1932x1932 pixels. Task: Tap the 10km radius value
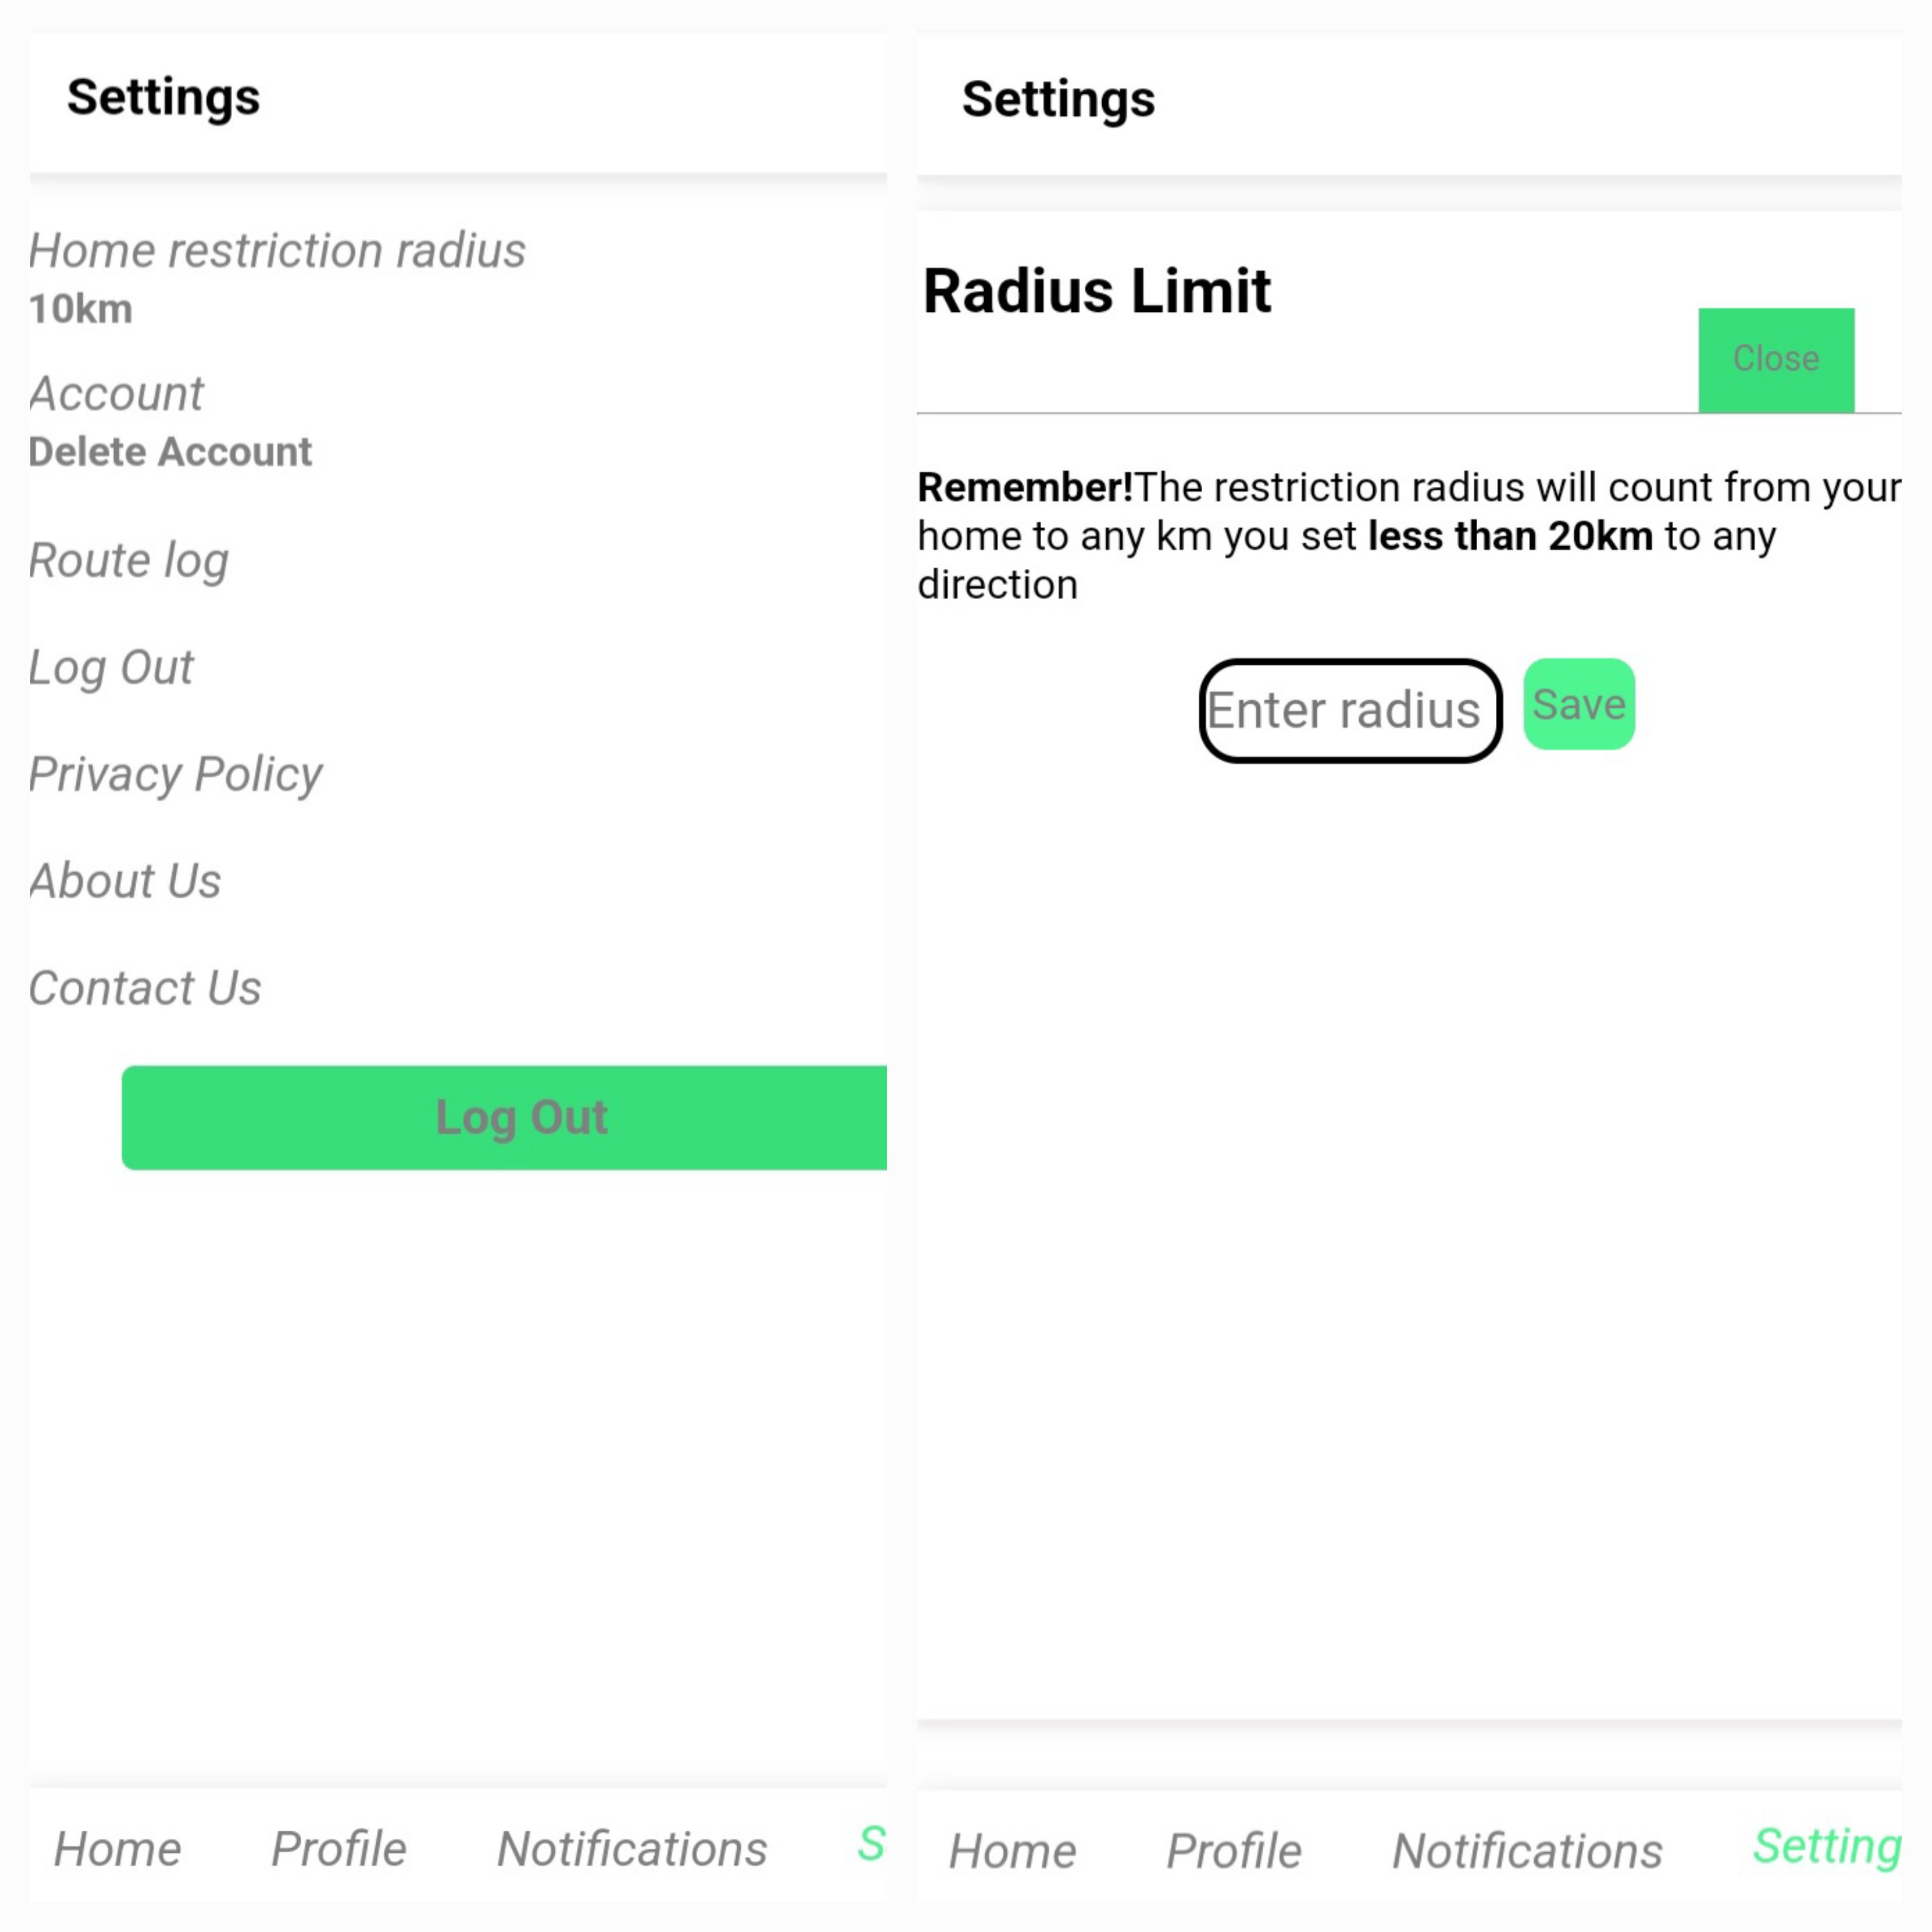coord(81,310)
